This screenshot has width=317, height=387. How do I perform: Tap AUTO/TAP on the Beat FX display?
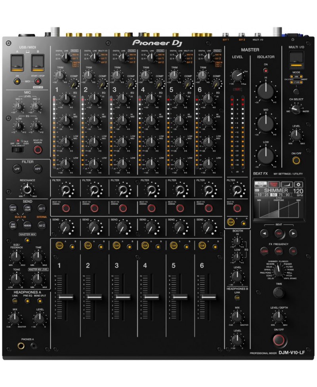pyautogui.click(x=261, y=184)
